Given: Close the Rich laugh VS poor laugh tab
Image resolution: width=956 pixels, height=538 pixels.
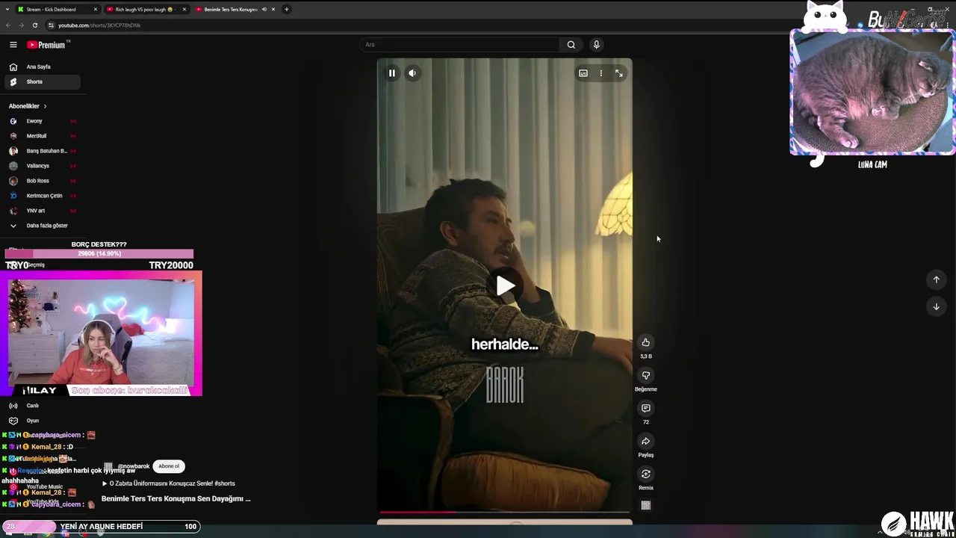Looking at the screenshot, I should (184, 10).
